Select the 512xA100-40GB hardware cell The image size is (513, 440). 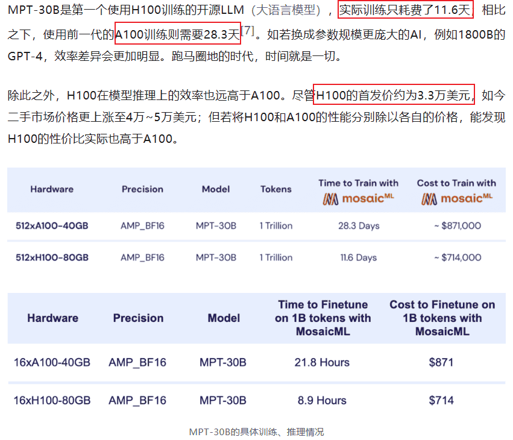[52, 226]
